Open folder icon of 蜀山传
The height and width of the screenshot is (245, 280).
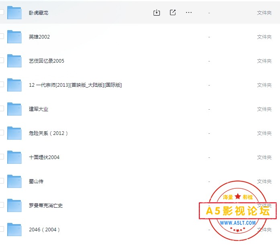14,182
